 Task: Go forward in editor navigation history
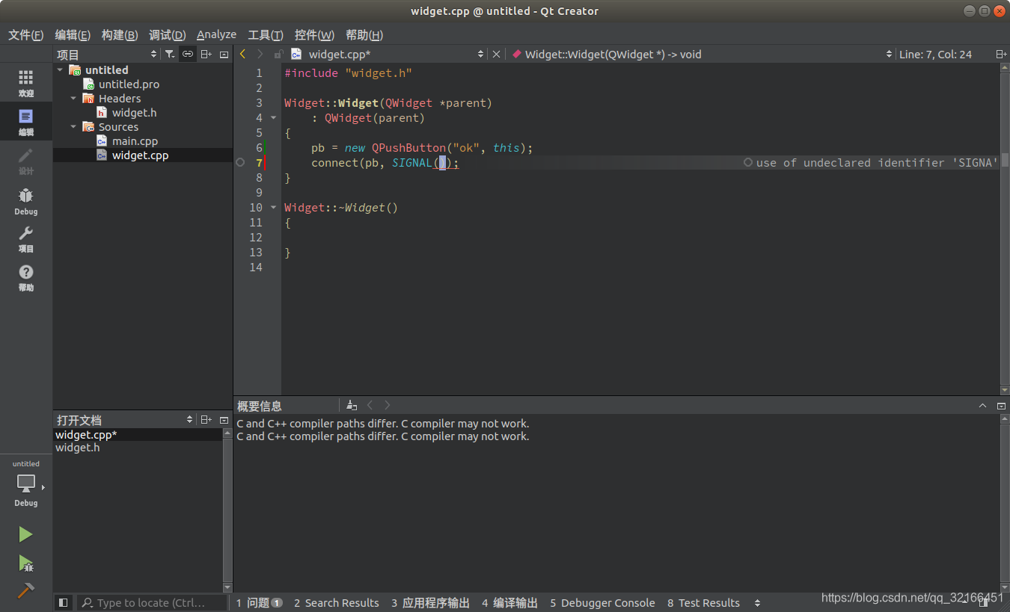(x=260, y=54)
